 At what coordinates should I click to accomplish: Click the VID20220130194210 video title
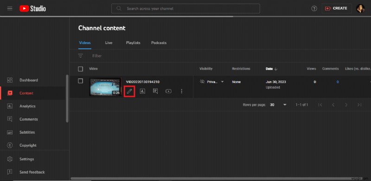[x=143, y=82]
